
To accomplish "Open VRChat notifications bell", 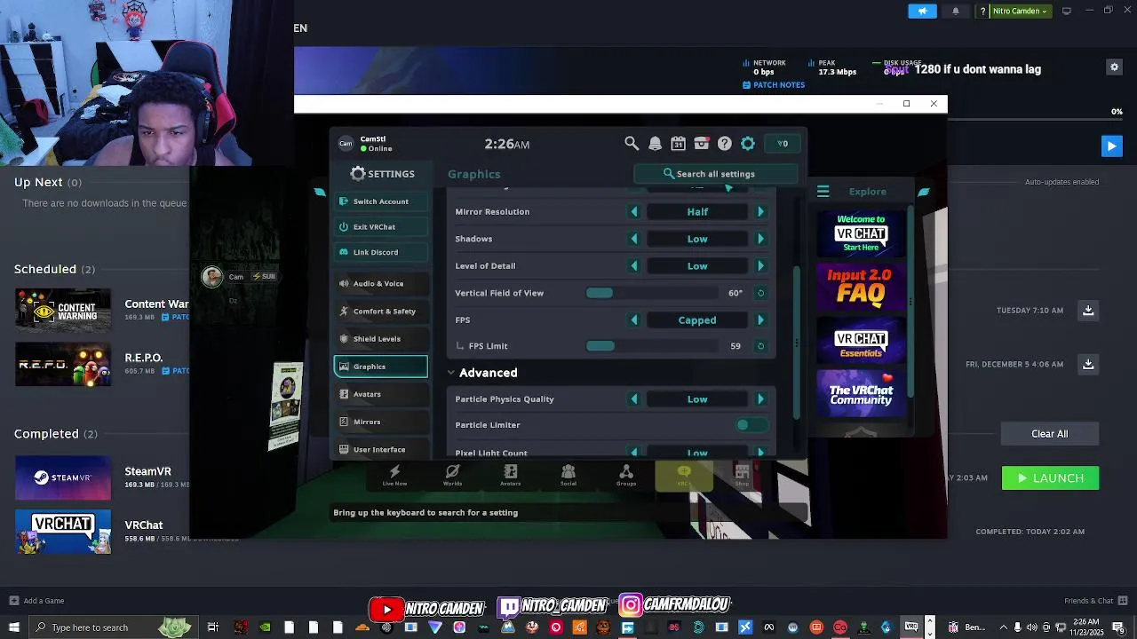I will tap(655, 143).
